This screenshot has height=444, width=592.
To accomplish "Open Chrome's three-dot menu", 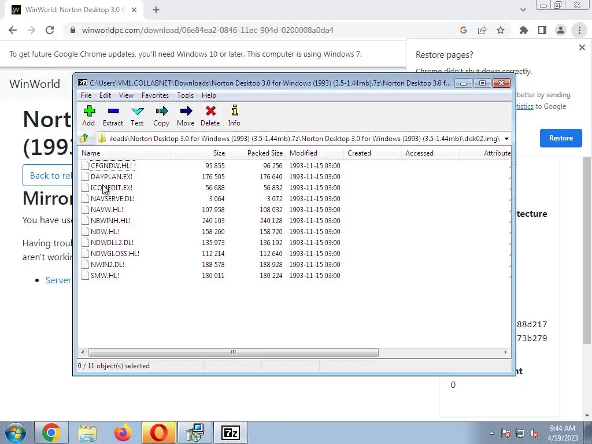I will [x=579, y=30].
